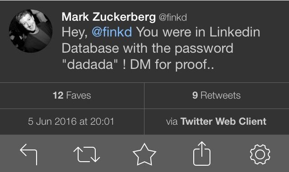The height and width of the screenshot is (172, 289).
Task: Open the via Twitter Web Client cell
Action: [x=217, y=122]
